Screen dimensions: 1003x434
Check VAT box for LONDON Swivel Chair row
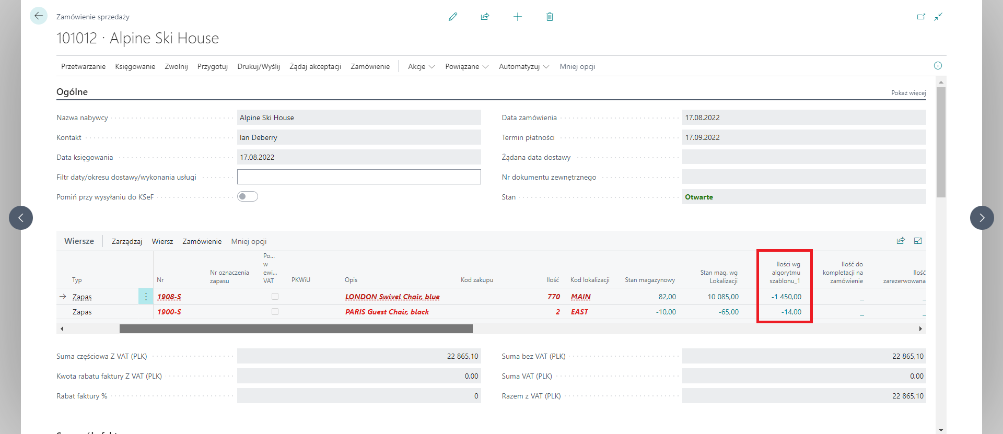click(x=275, y=296)
